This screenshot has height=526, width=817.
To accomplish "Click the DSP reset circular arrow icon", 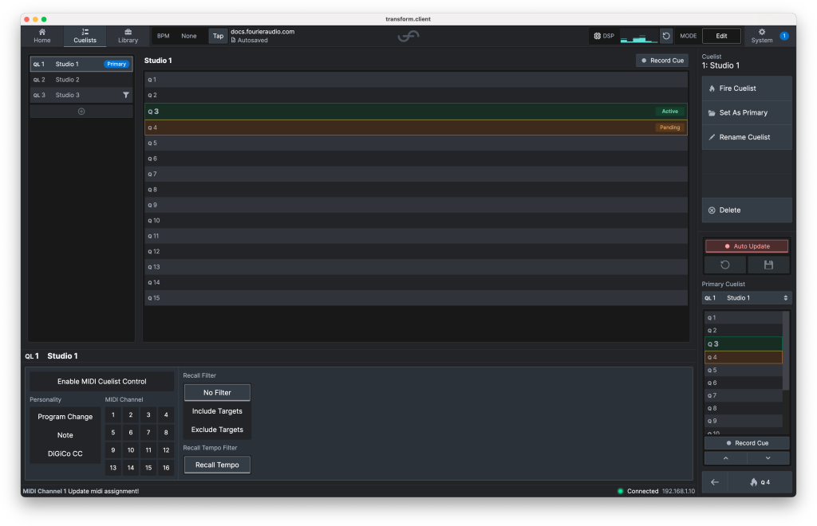I will (x=666, y=36).
